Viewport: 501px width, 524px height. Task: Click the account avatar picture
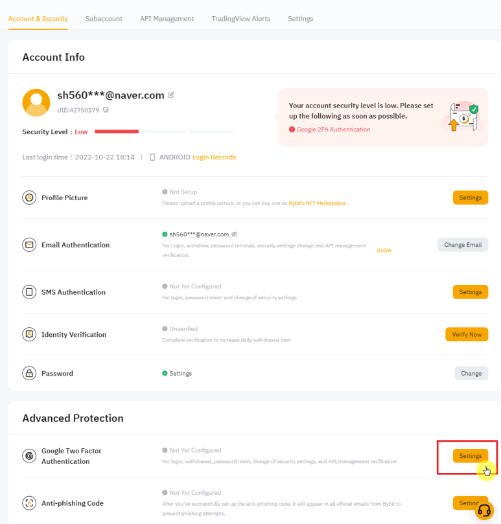point(36,102)
